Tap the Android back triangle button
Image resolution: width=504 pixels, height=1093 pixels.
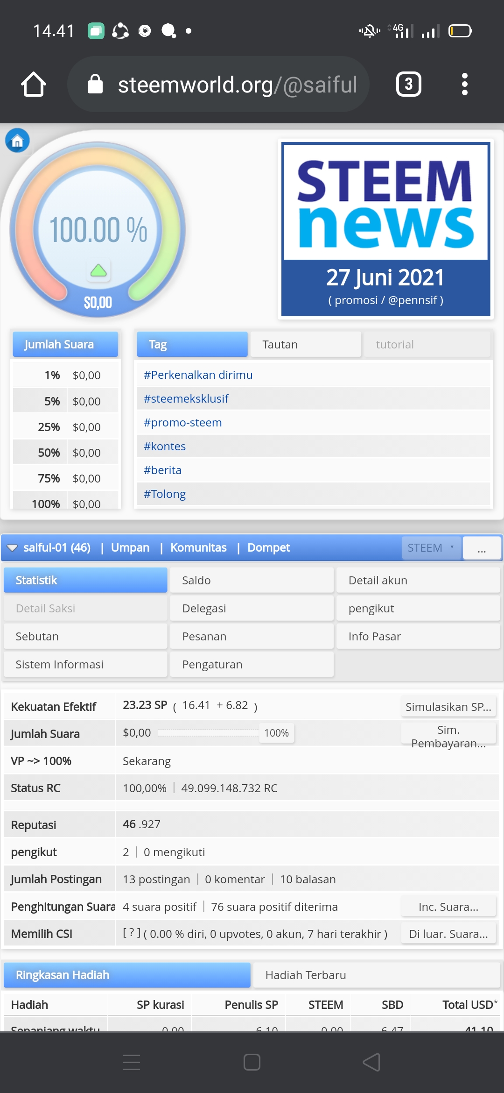coord(372,1062)
